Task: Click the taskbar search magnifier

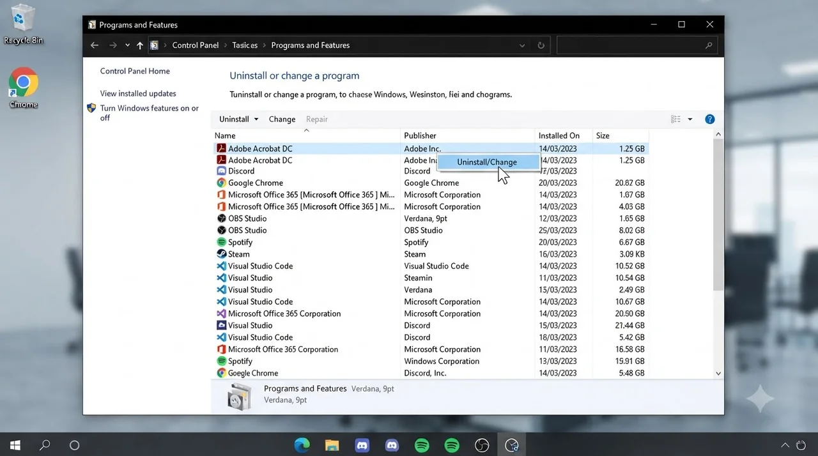Action: [x=45, y=445]
